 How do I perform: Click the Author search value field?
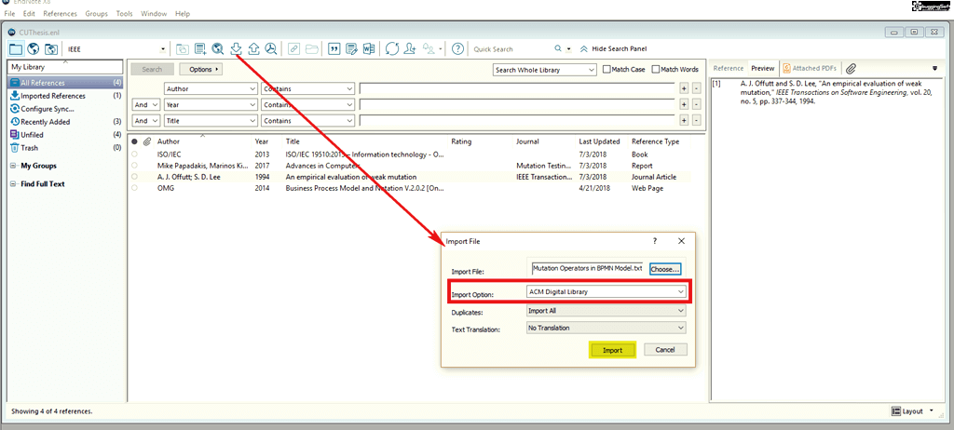517,88
